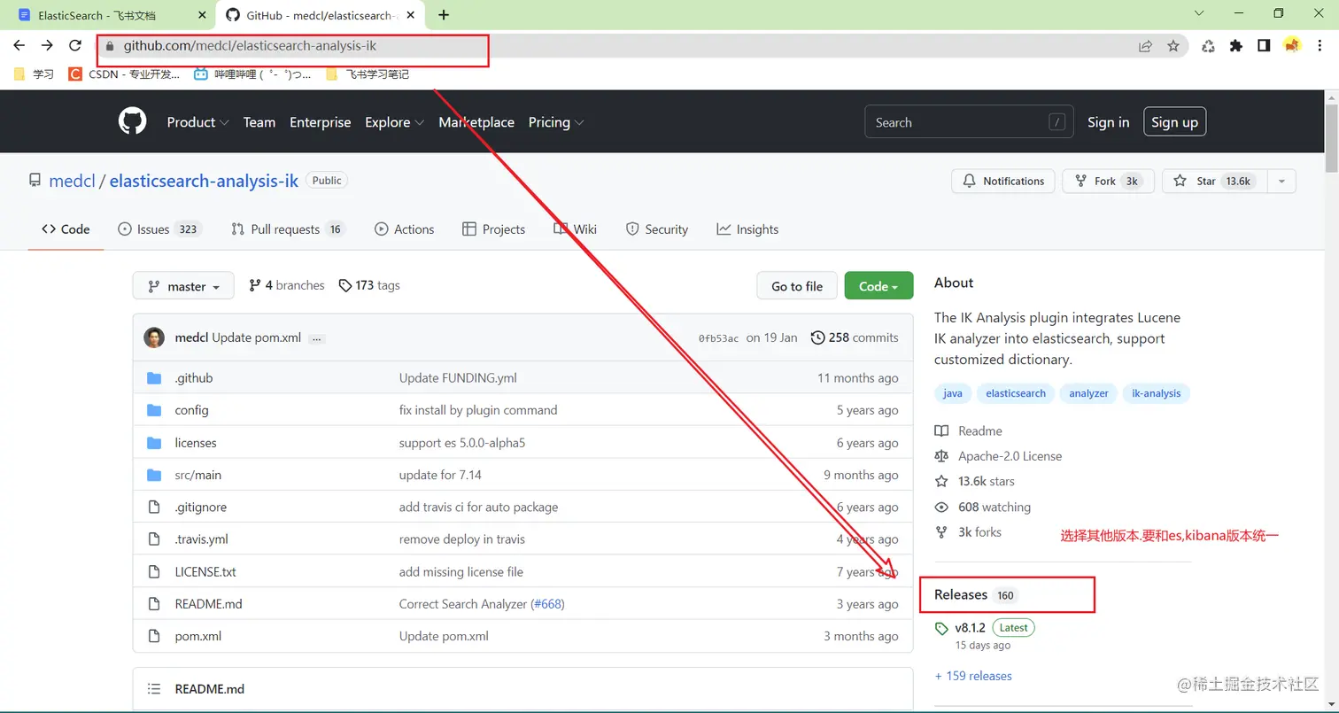Click the Sign in link
The width and height of the screenshot is (1339, 713).
1109,122
